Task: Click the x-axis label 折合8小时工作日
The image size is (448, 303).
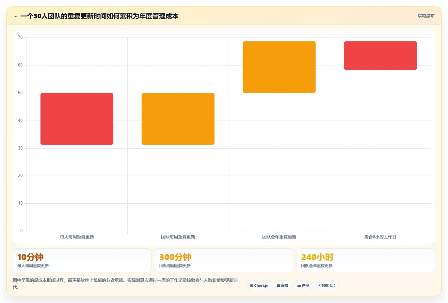Action: tap(380, 237)
